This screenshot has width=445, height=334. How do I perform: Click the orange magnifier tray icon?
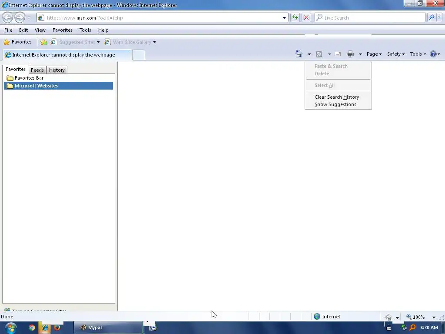tap(412, 327)
